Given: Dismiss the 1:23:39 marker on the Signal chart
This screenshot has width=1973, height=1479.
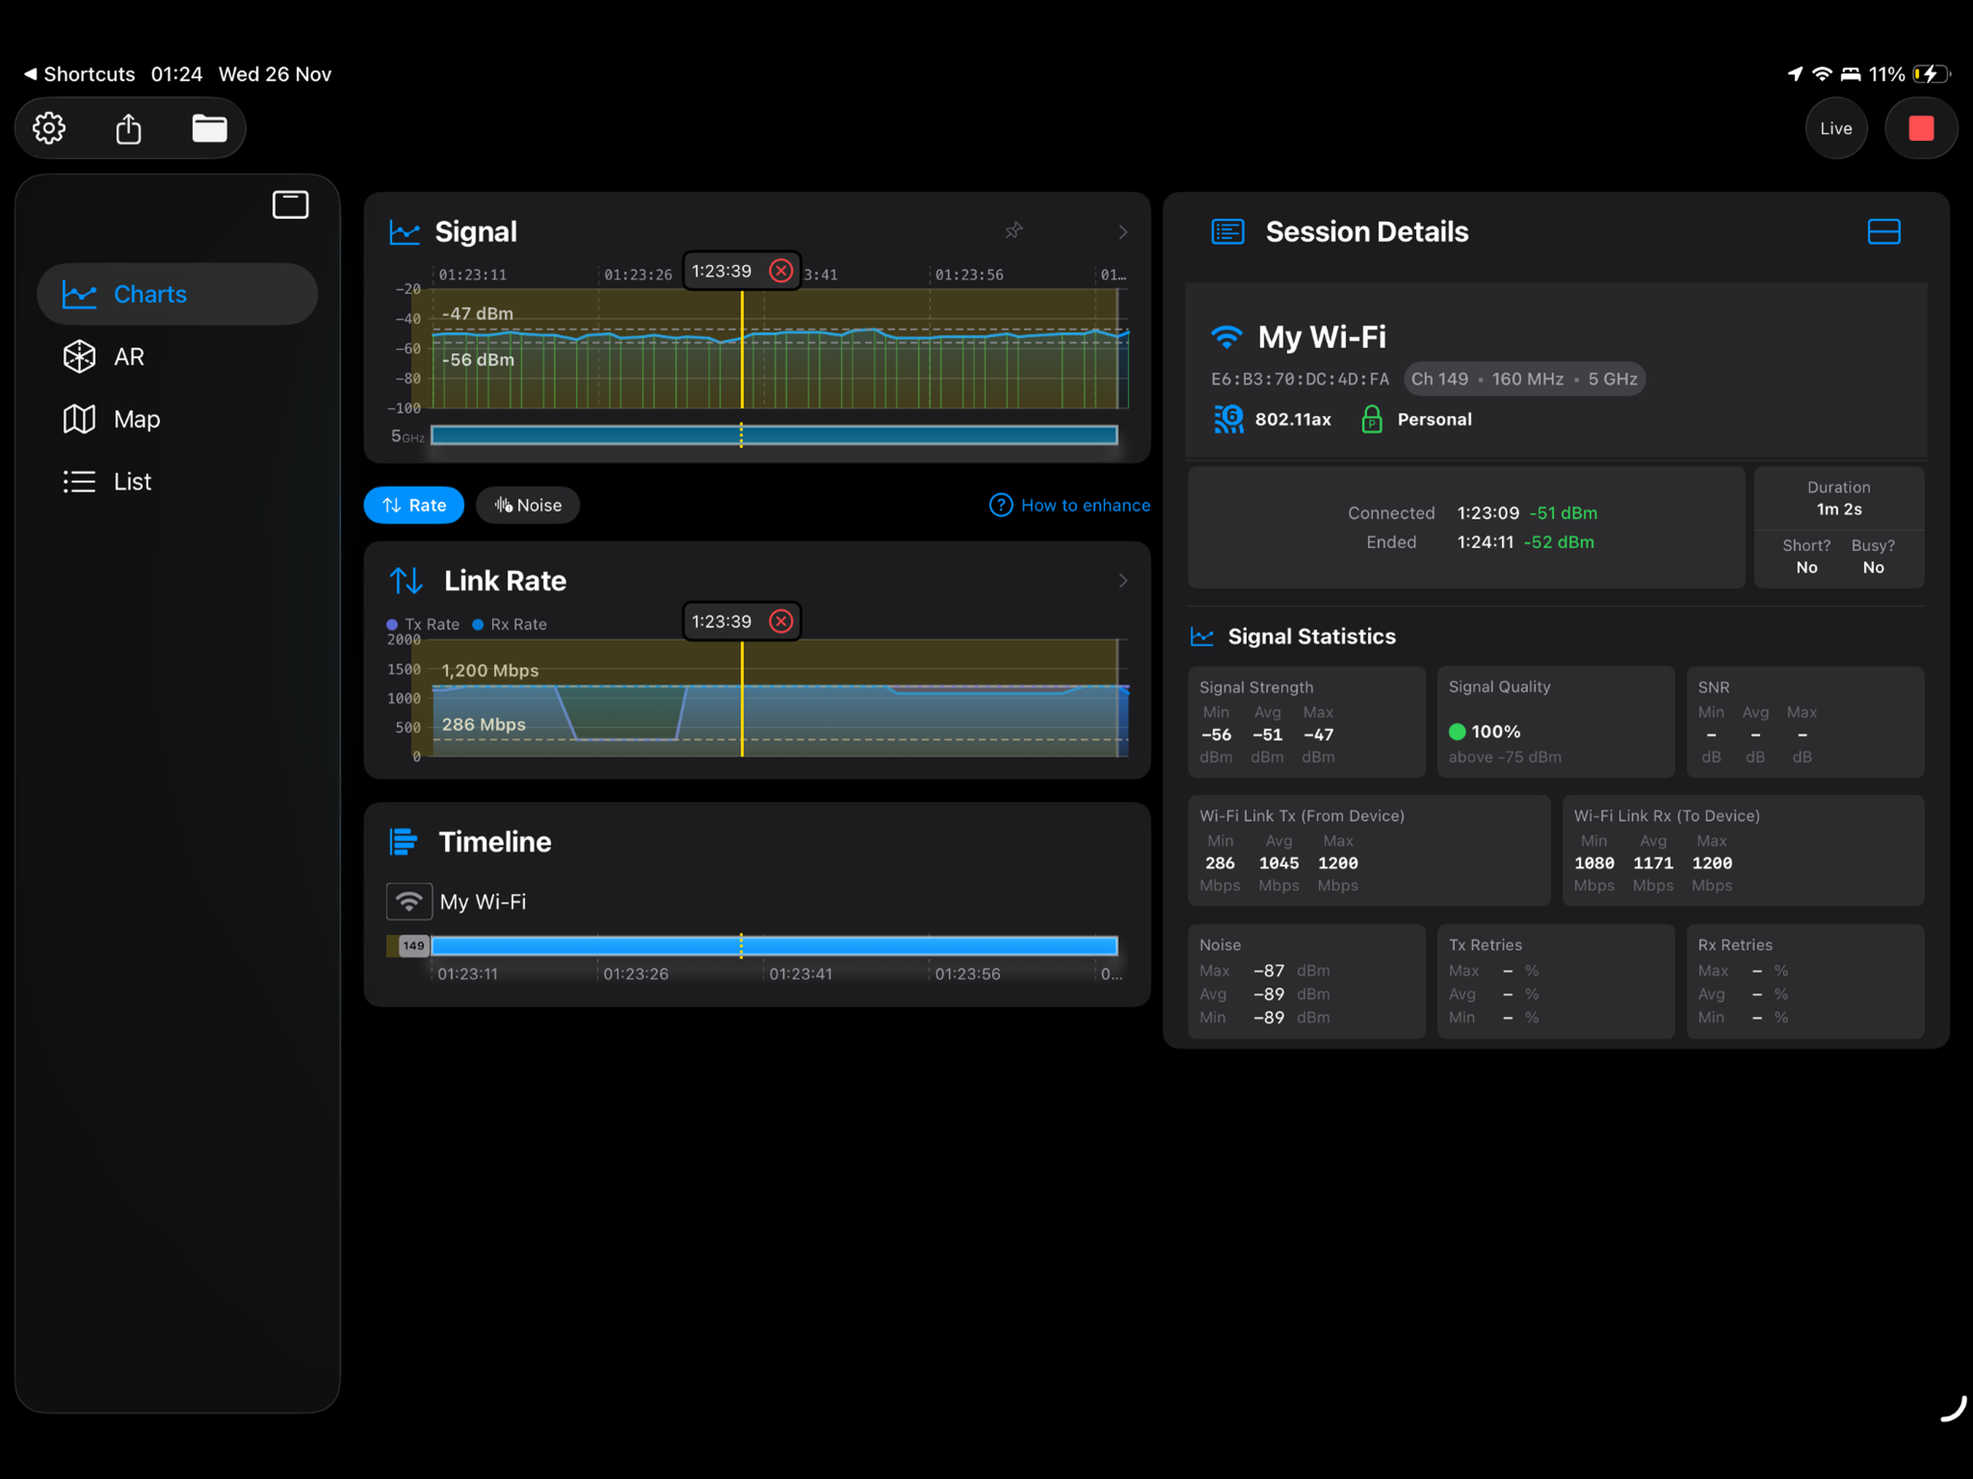Looking at the screenshot, I should pos(781,272).
